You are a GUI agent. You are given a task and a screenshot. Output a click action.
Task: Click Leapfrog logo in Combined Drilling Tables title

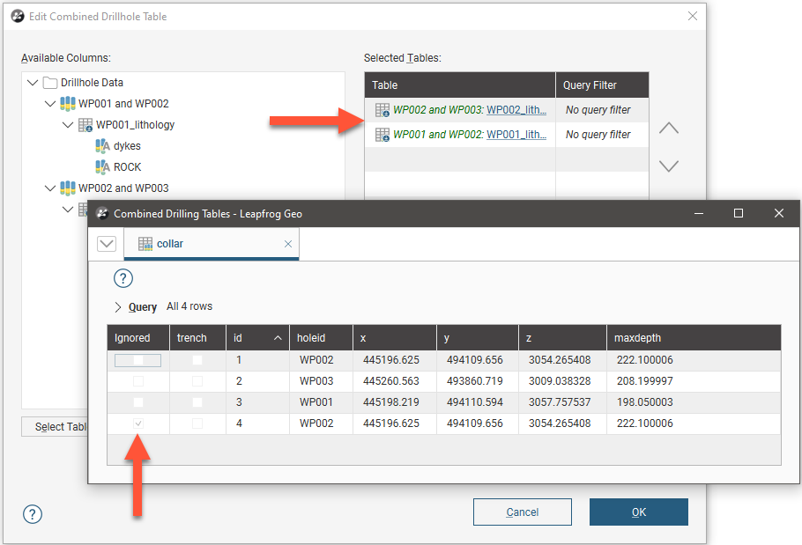pos(102,213)
